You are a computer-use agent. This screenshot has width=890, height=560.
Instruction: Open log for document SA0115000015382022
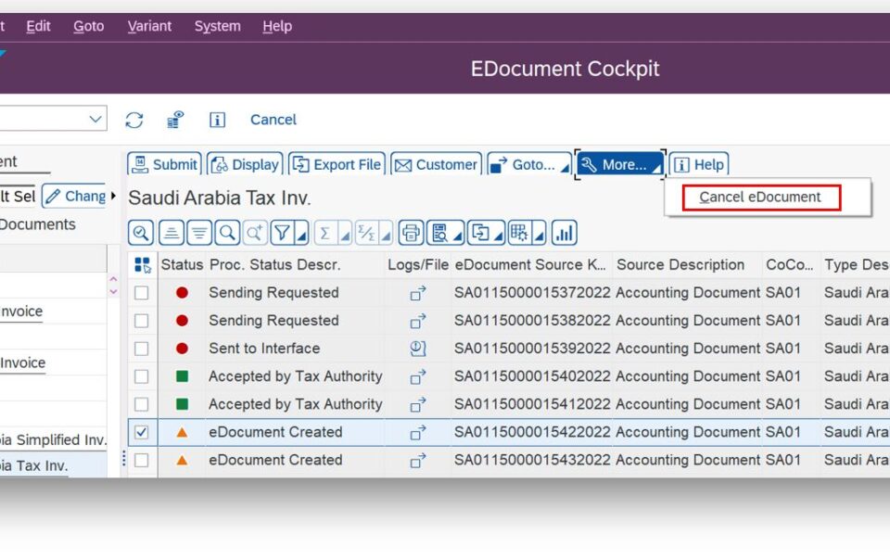coord(418,321)
